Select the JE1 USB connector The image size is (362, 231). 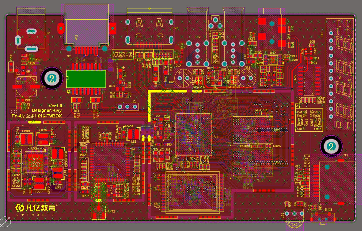87,26
